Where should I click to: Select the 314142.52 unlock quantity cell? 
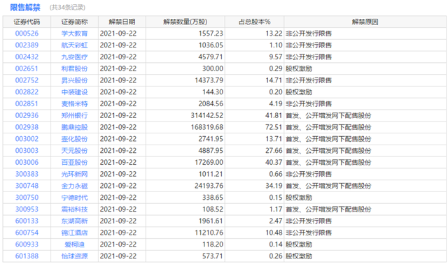[x=207, y=115]
